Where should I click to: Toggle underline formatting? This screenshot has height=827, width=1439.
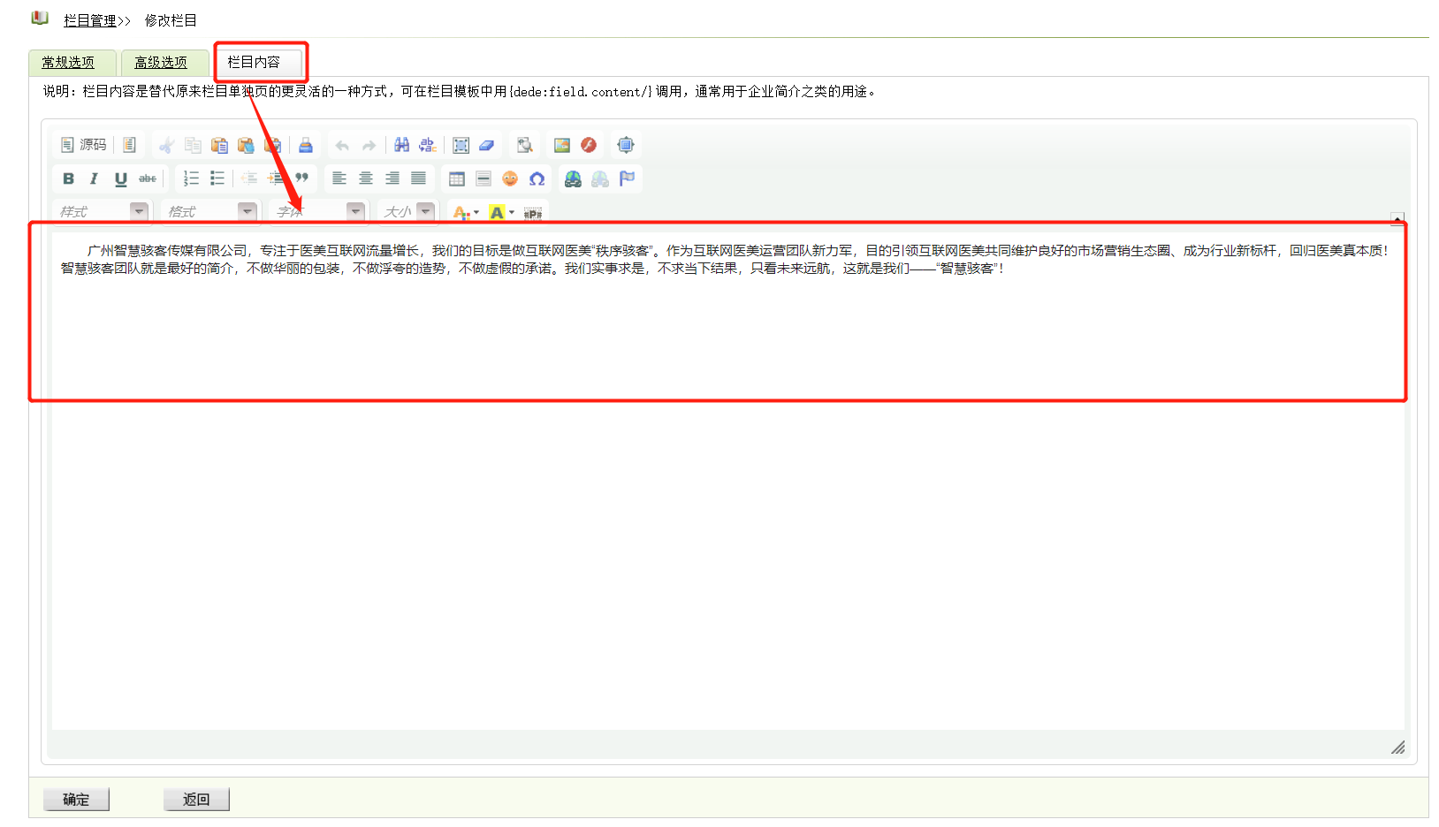click(x=121, y=178)
